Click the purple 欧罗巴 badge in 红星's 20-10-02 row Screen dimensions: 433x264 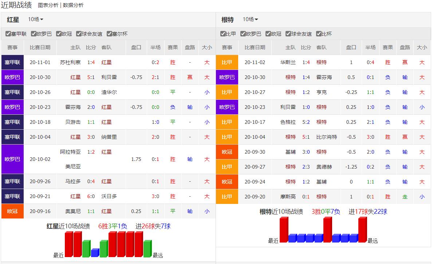[x=12, y=159]
